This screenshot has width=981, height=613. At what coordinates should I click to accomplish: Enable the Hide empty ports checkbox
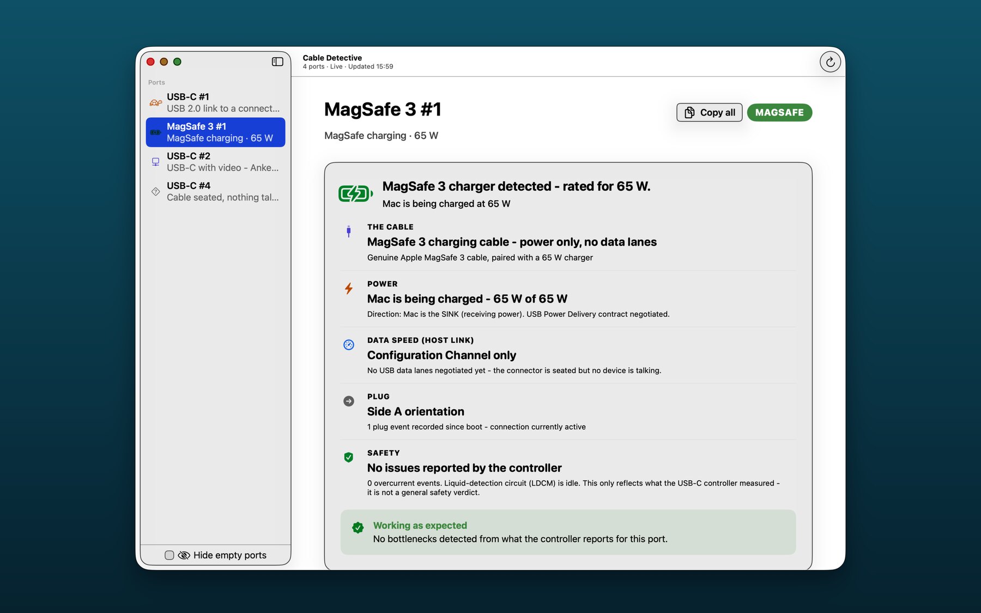click(169, 555)
